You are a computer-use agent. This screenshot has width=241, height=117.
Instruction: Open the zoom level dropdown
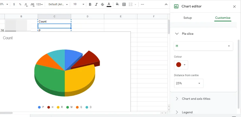tap(4, 4)
